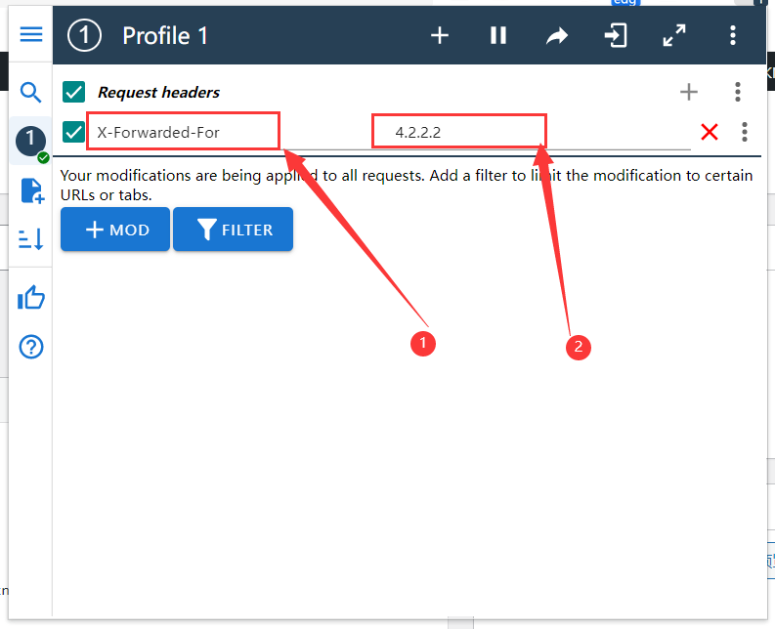
Task: Delete the X-Forwarded-For header row
Action: coord(710,132)
